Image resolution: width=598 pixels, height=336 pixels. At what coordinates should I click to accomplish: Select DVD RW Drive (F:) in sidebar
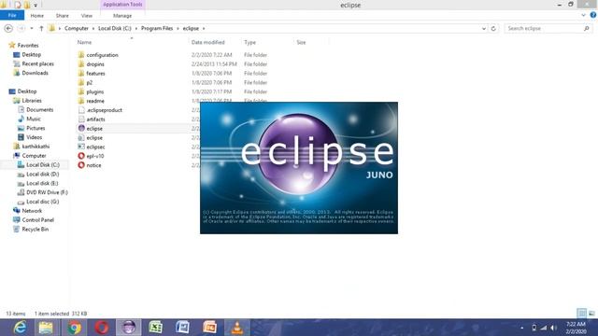pyautogui.click(x=47, y=192)
